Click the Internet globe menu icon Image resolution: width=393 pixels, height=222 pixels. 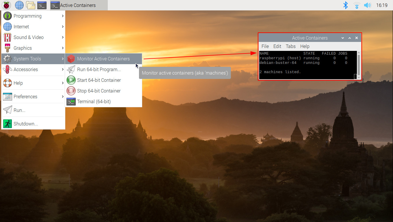8,27
